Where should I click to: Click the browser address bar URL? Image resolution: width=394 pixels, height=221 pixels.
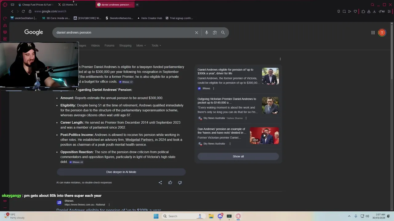pyautogui.click(x=50, y=11)
